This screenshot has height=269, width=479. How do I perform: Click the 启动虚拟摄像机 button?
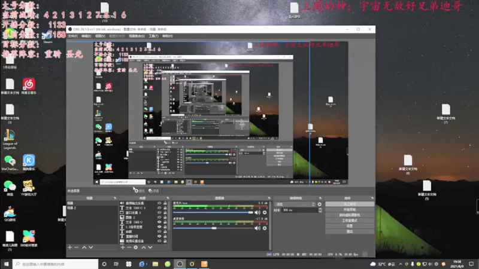point(350,215)
